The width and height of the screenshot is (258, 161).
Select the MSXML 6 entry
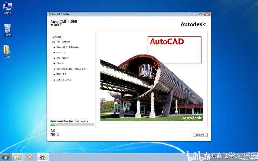point(61,52)
